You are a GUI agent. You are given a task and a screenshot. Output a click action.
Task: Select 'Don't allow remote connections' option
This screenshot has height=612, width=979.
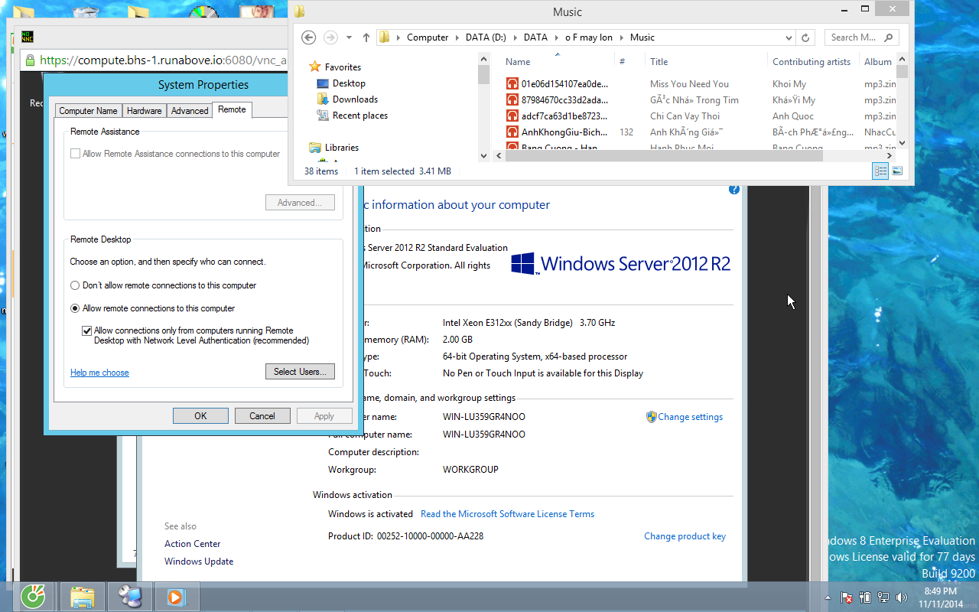[x=75, y=285]
